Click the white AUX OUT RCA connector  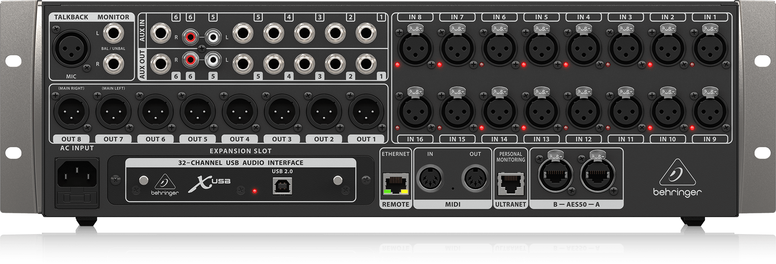pyautogui.click(x=212, y=60)
